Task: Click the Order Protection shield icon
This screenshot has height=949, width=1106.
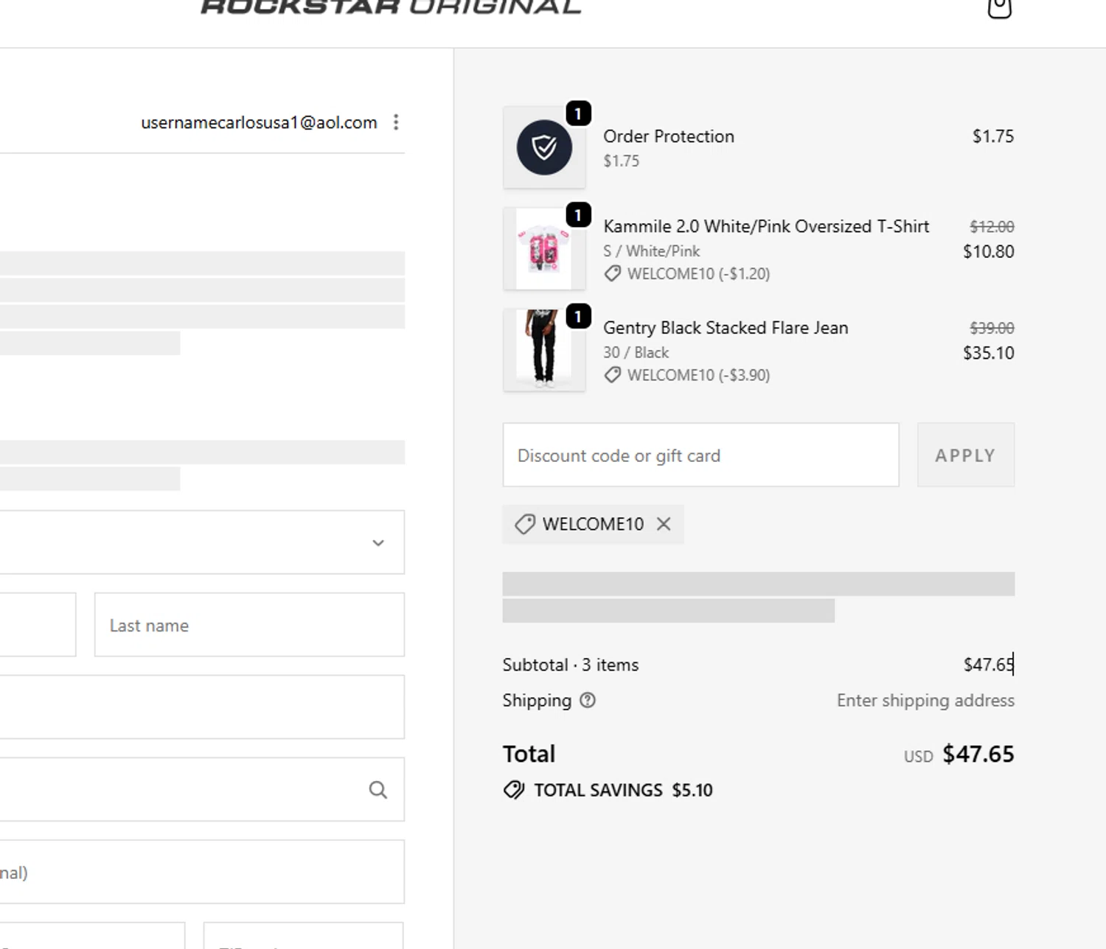Action: point(544,147)
